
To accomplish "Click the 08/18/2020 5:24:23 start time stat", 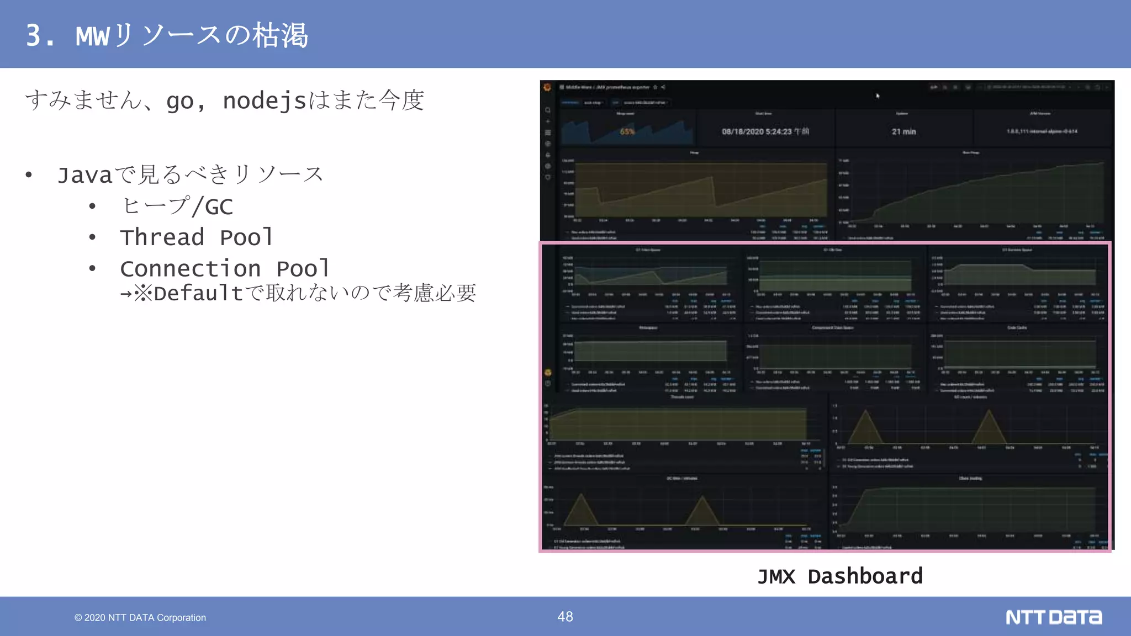I will (765, 131).
